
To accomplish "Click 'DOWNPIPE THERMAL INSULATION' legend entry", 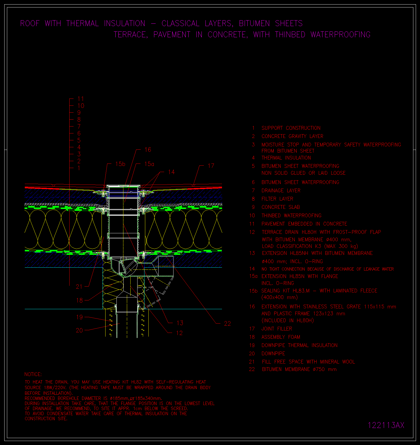I will 300,345.
